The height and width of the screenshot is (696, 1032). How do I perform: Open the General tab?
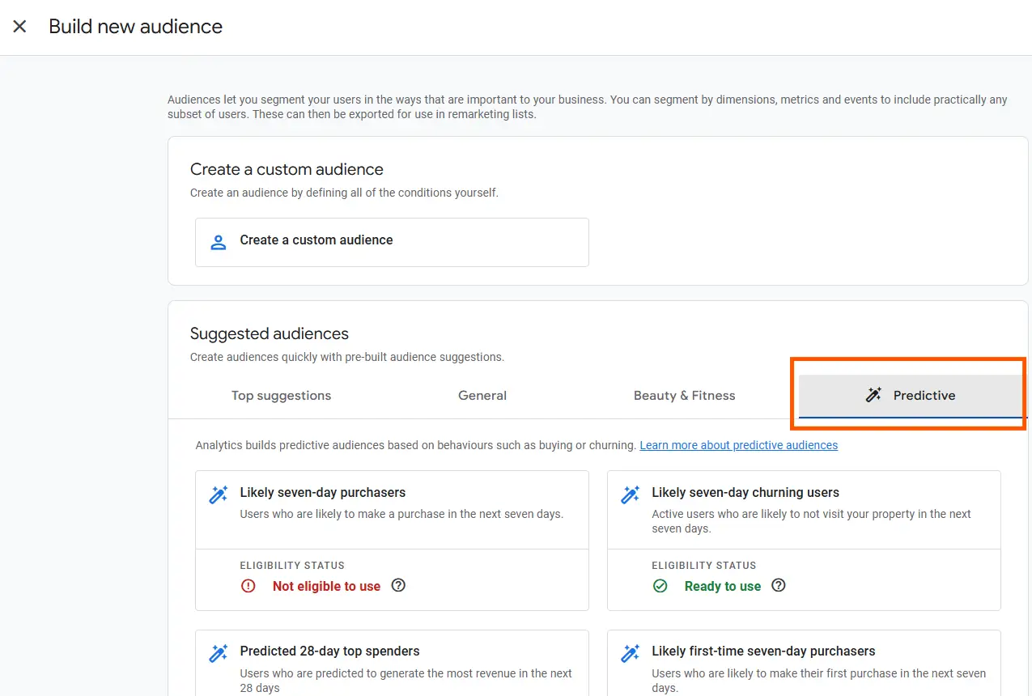point(482,396)
